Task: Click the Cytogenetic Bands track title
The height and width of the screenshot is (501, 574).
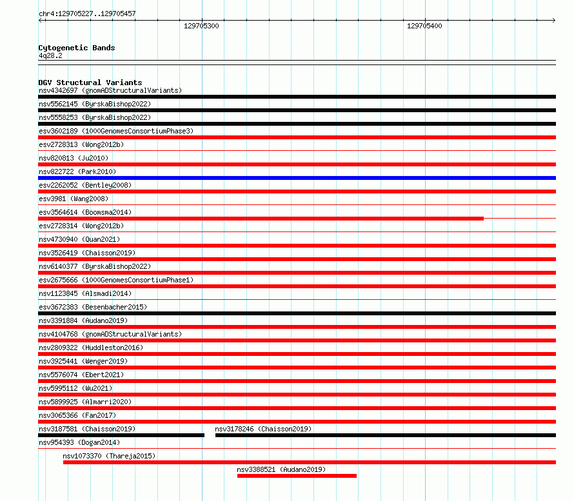Action: (77, 48)
